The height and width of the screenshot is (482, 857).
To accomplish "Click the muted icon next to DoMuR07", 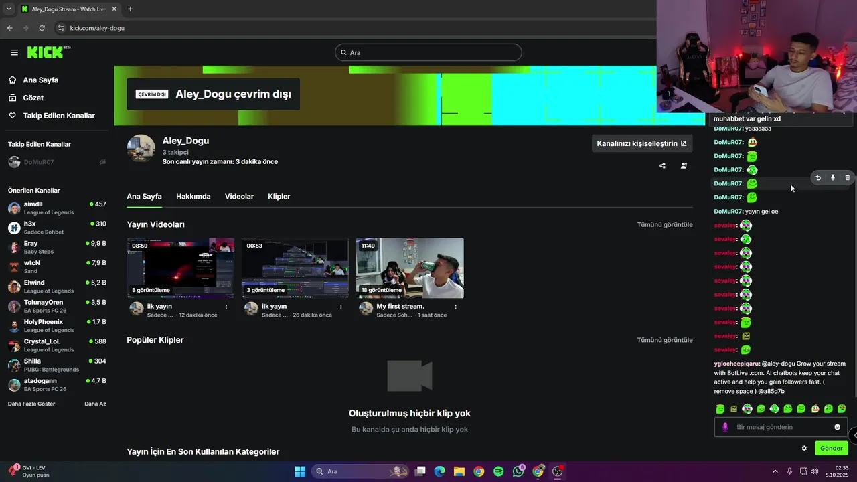I will [102, 162].
